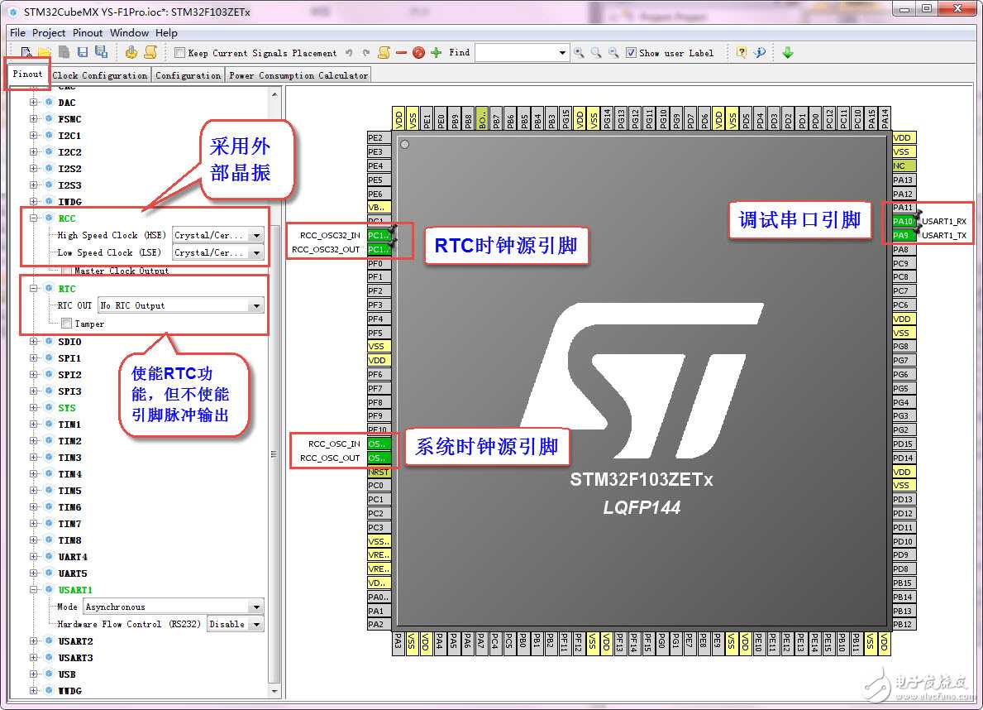Collapse the USART1 tree node
Viewport: 983px width, 710px height.
click(x=34, y=590)
